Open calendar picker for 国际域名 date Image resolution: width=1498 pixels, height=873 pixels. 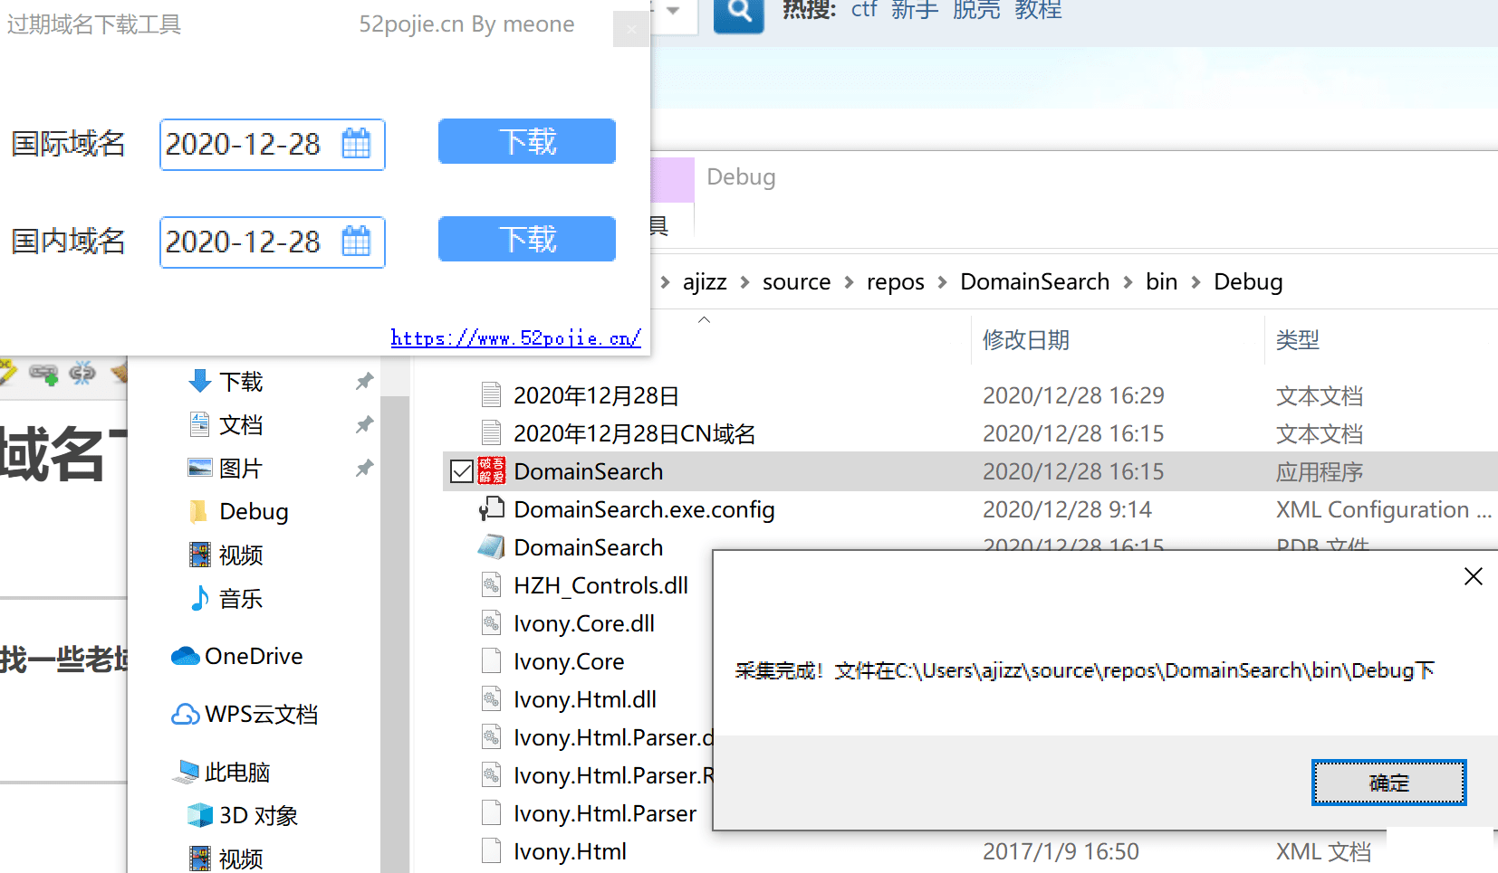(x=356, y=144)
